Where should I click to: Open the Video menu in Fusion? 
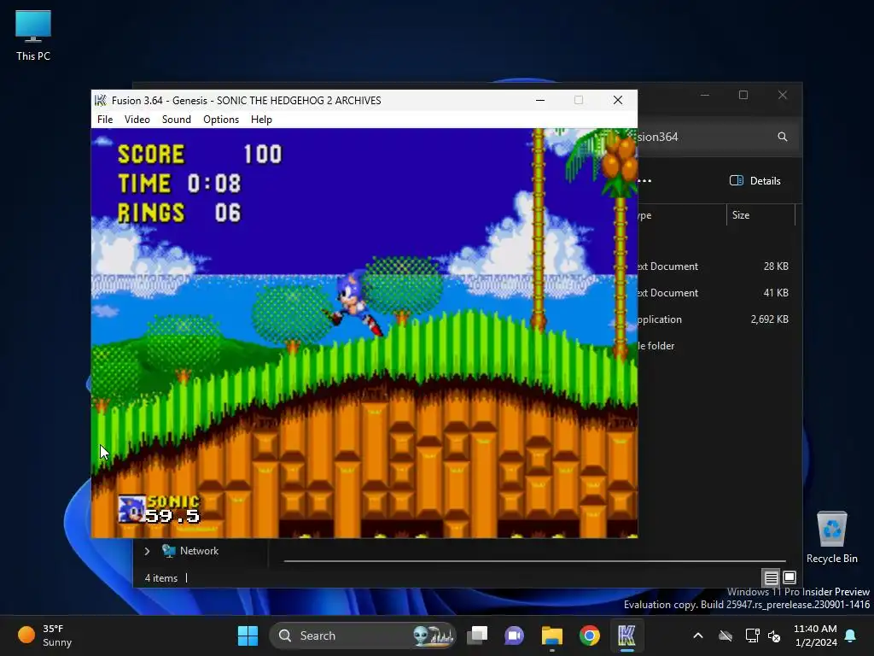coord(137,120)
